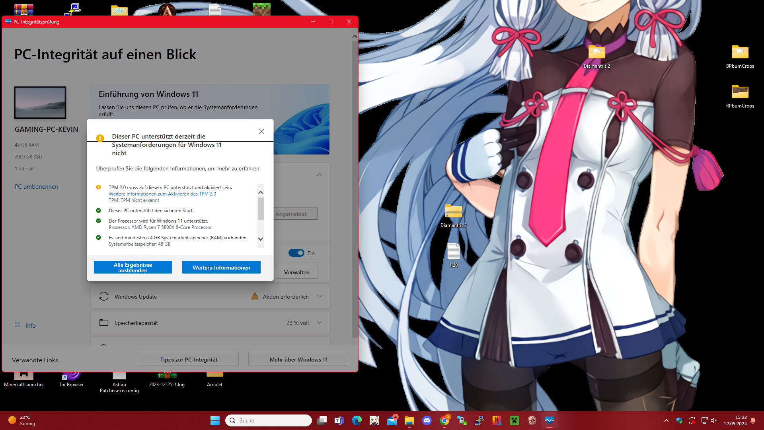Open Google Chrome from the taskbar
Screen dimensions: 764x430
coord(444,420)
